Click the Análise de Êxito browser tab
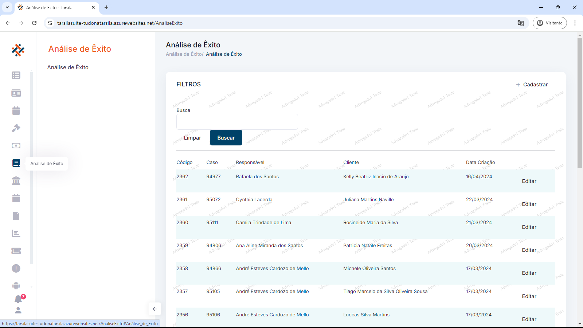The height and width of the screenshot is (328, 583). pos(55,7)
